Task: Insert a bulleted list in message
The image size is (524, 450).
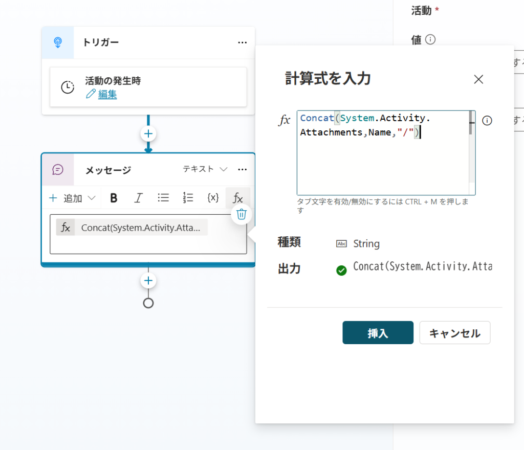Action: point(163,198)
